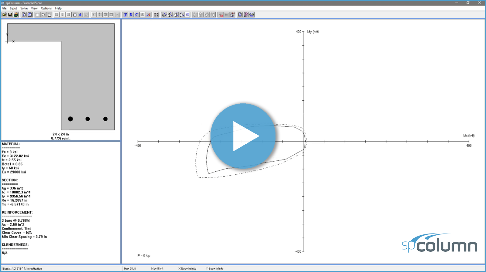Open the Options menu
486x272 pixels.
tap(46, 8)
